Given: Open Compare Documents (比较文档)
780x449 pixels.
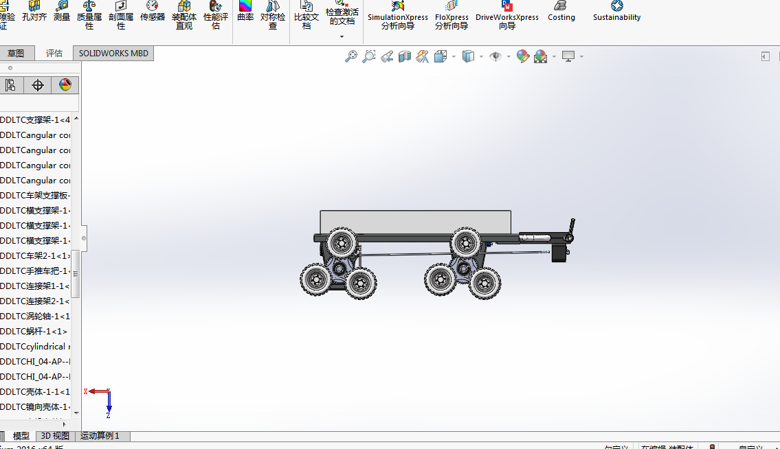Looking at the screenshot, I should (307, 15).
